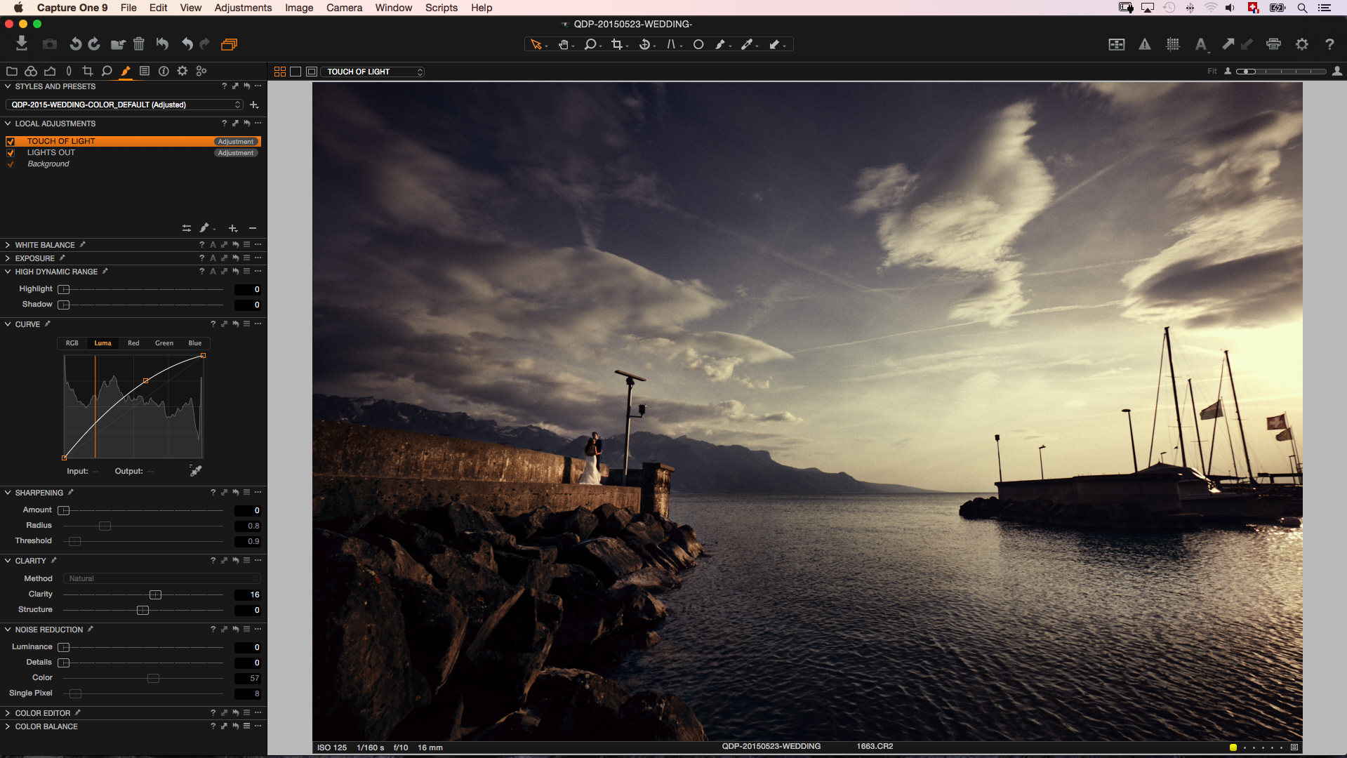Viewport: 1347px width, 758px height.
Task: Toggle proof margin viewer mode
Action: [312, 72]
